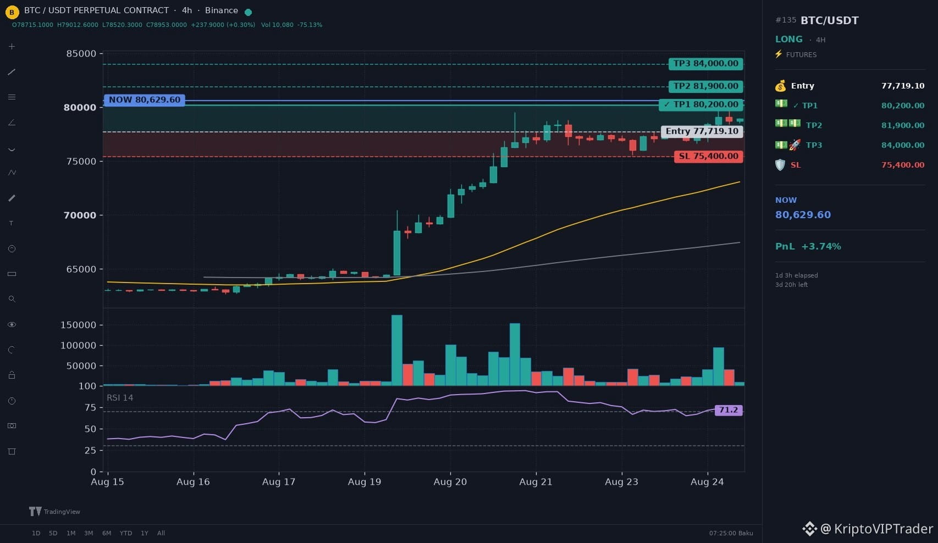Toggle drawings visibility eye icon
The width and height of the screenshot is (938, 543).
(12, 324)
